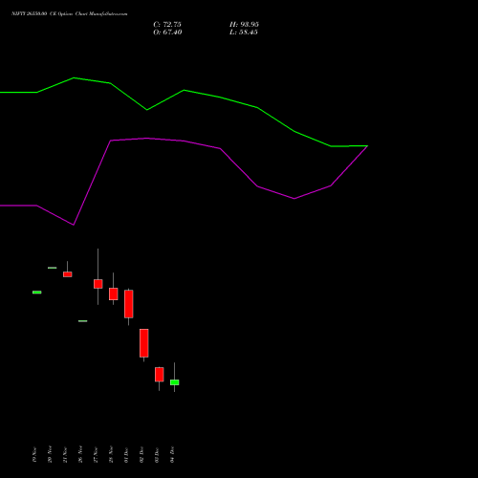Image resolution: width=478 pixels, height=478 pixels.
Task: Click the green 26 Nov dash candlestick
Action: point(83,321)
